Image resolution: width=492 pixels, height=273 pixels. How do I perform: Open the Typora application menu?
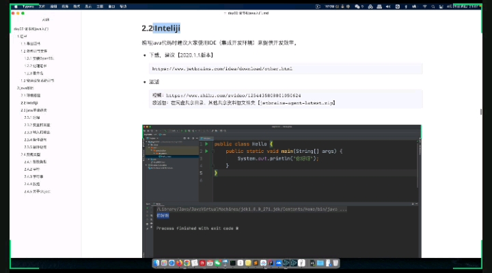click(x=28, y=7)
